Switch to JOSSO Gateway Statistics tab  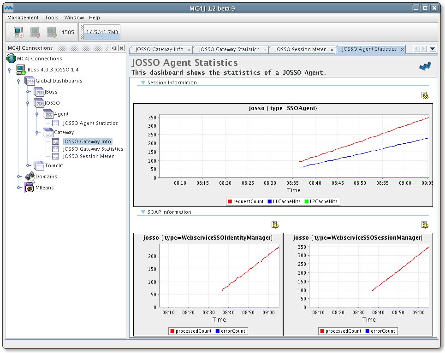pyautogui.click(x=229, y=49)
